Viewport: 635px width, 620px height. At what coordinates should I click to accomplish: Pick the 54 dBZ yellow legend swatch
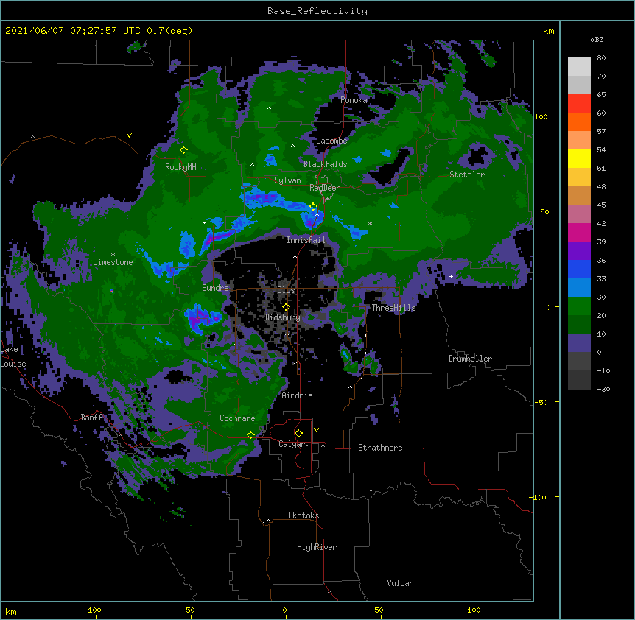click(579, 158)
